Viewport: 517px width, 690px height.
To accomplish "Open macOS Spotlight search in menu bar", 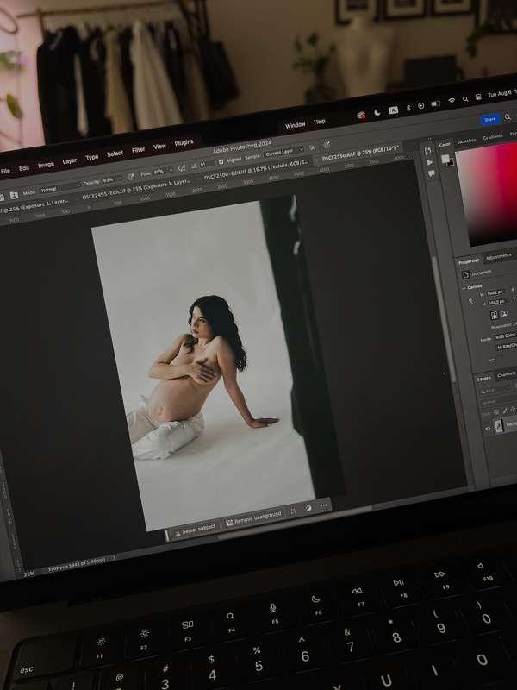I will (x=465, y=100).
